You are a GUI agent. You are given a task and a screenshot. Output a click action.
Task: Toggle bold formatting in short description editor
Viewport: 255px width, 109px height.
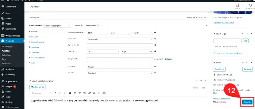point(50,93)
